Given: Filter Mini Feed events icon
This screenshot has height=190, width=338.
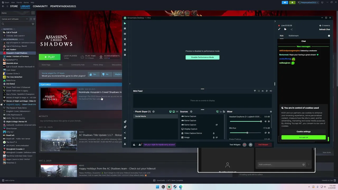Looking at the screenshot, I should 255,91.
